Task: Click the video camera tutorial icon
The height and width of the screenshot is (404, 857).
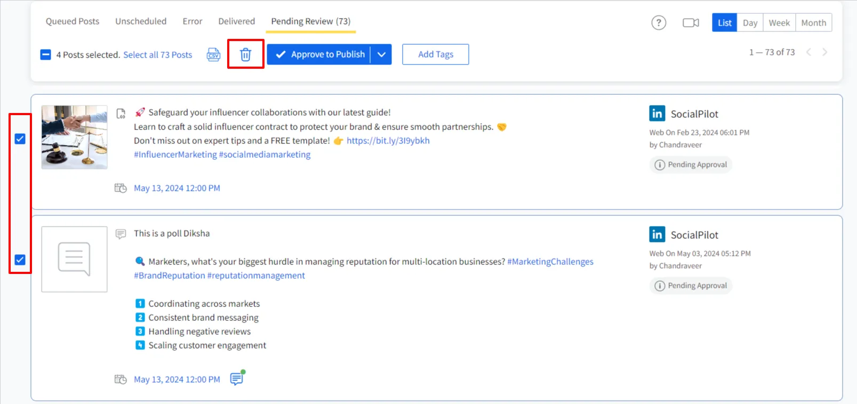Action: coord(691,23)
